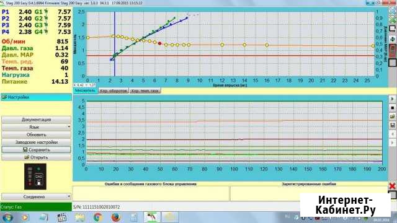Toggle injector G4 green indicator

click(x=46, y=32)
